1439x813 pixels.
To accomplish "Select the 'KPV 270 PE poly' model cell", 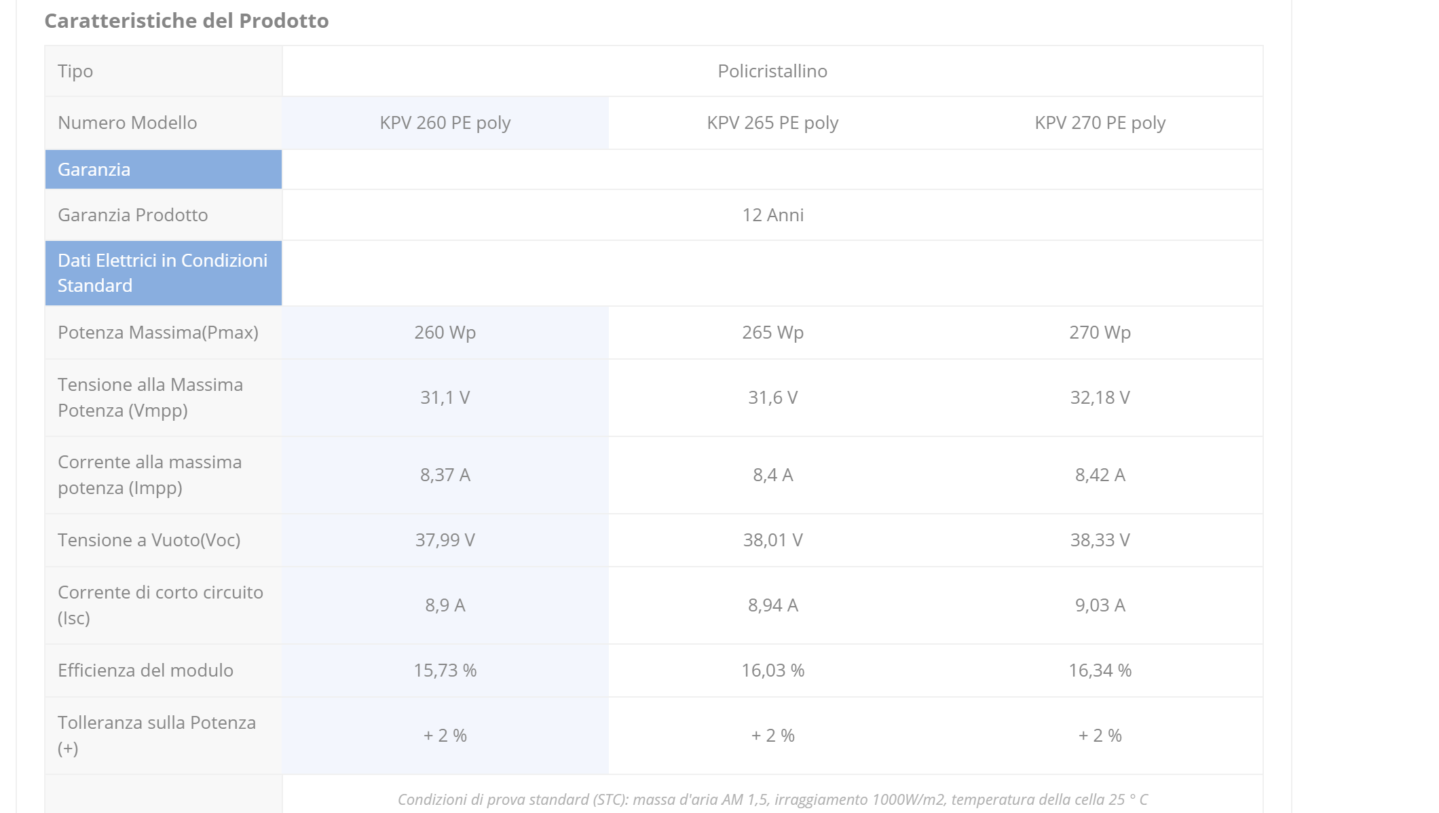I will 1100,123.
